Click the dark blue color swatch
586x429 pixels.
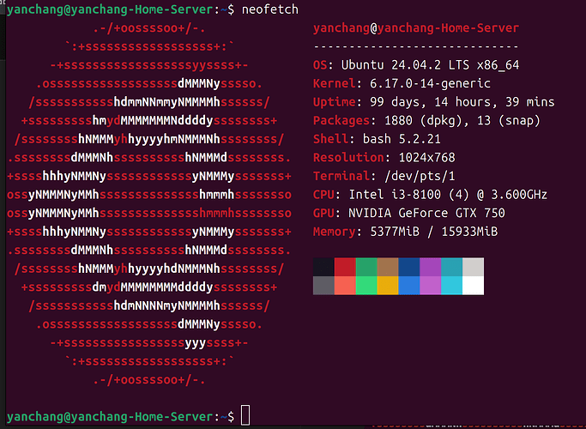pos(409,267)
